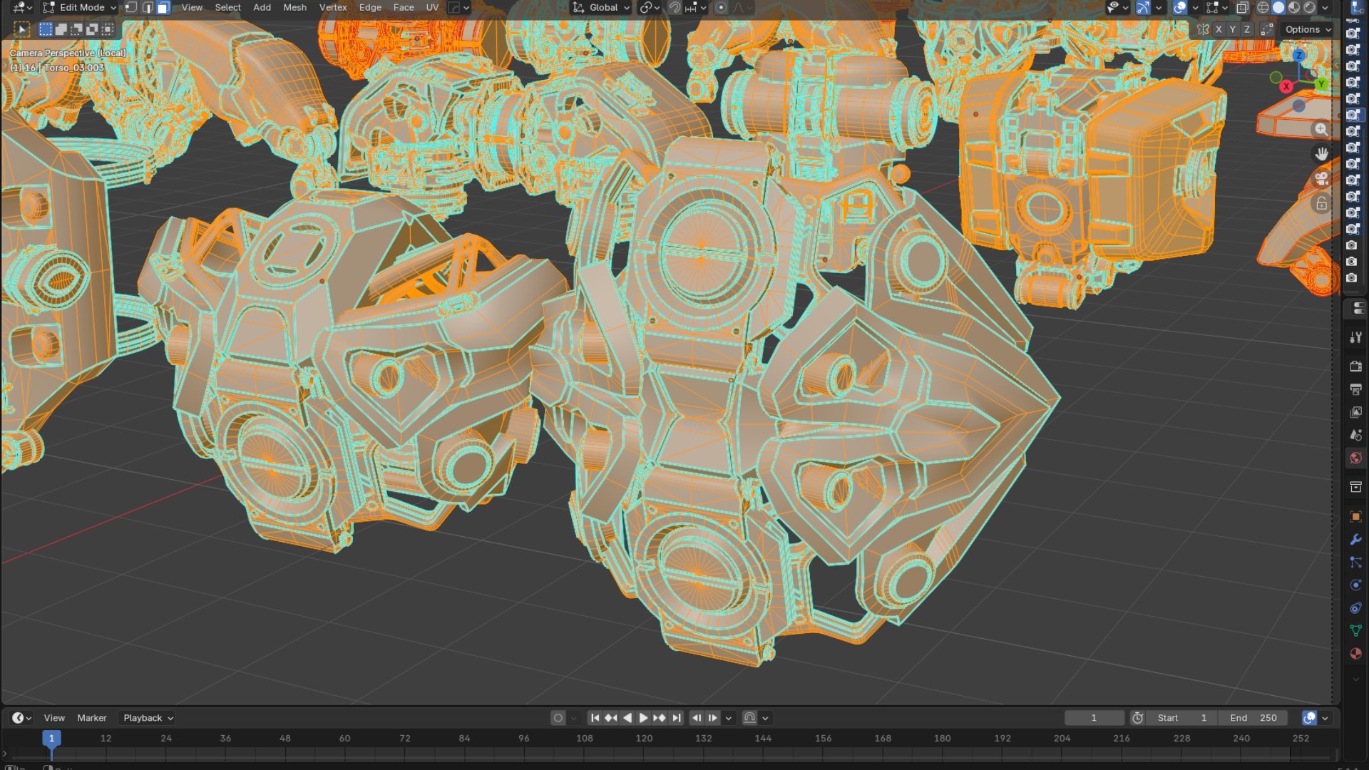Toggle camera view gizmo icon
Screen dimensions: 1369x770
point(1321,179)
